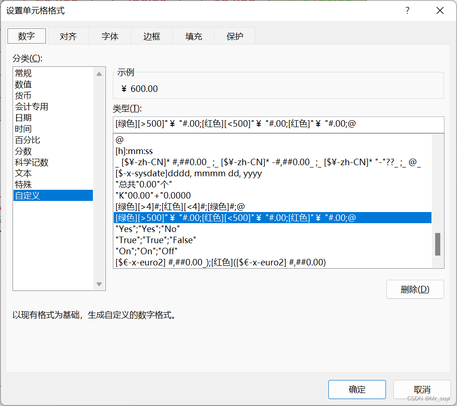The image size is (457, 406).
Task: Confirm with the 确定 button
Action: click(357, 389)
